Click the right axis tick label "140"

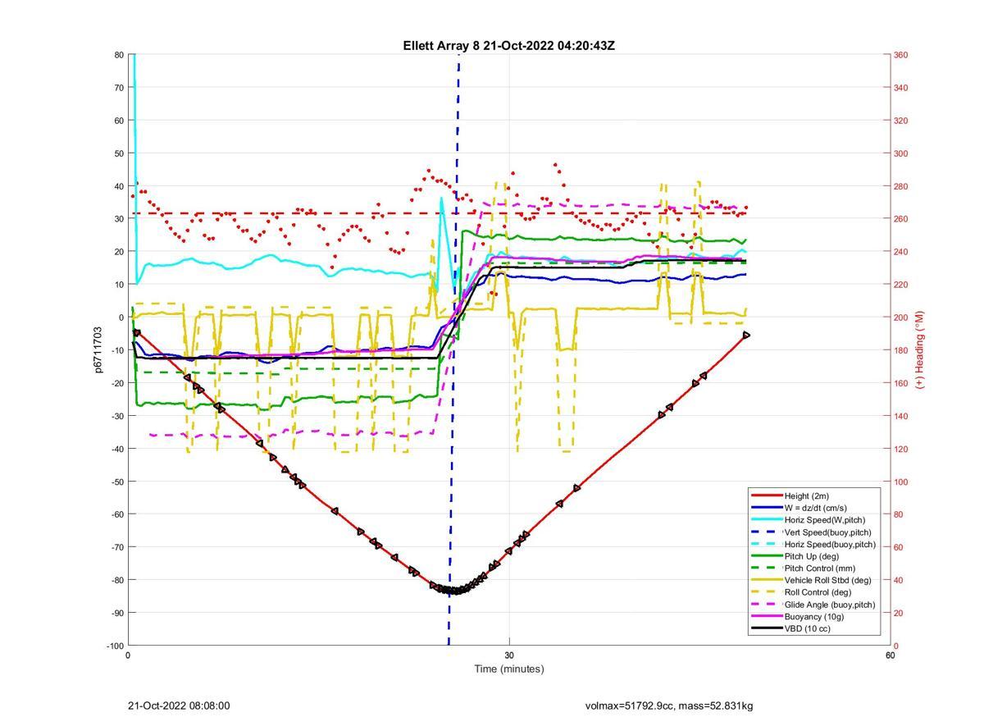(x=901, y=416)
